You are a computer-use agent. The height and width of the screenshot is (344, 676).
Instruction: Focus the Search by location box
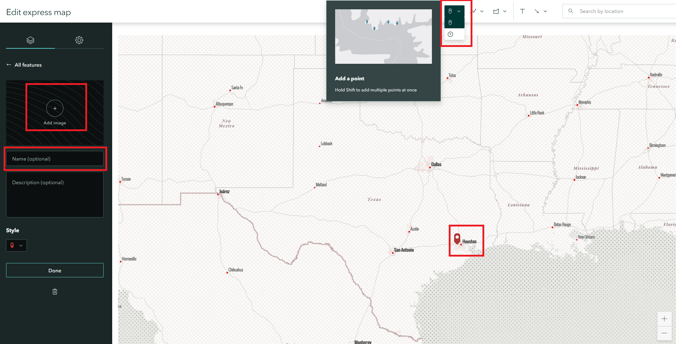[624, 11]
